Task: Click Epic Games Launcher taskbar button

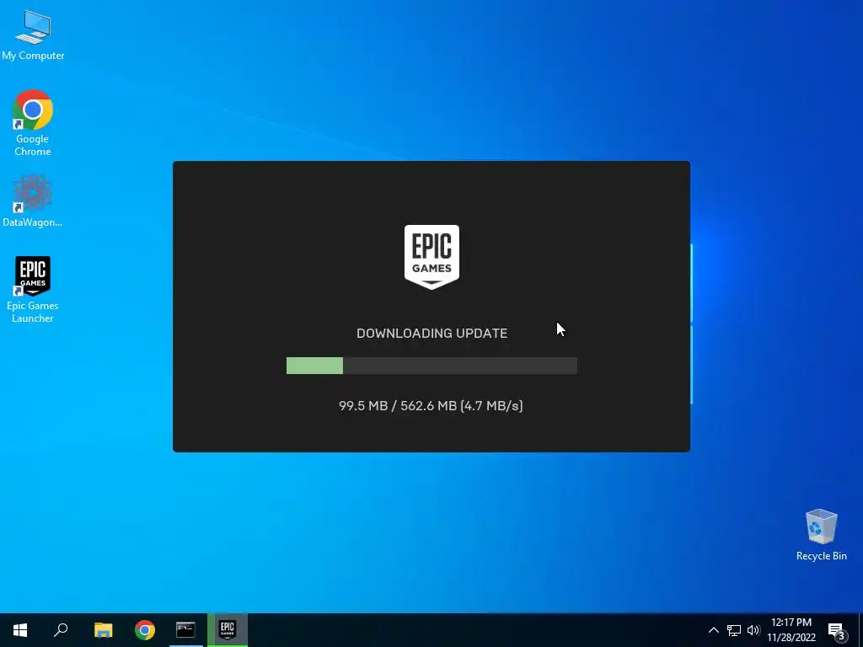Action: [x=228, y=630]
